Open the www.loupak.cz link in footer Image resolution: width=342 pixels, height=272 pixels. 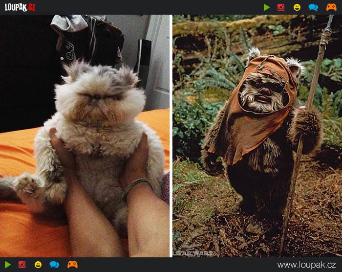307,265
